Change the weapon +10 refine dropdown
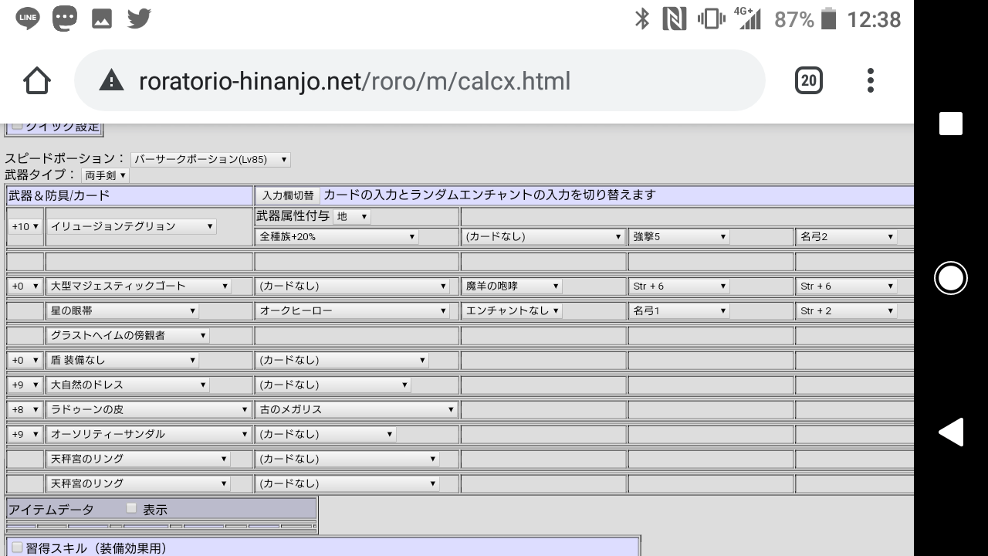The height and width of the screenshot is (556, 988). 25,226
